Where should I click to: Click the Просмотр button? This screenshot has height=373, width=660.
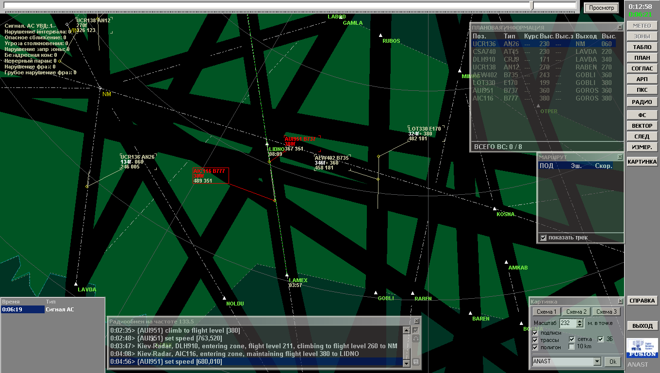(601, 8)
